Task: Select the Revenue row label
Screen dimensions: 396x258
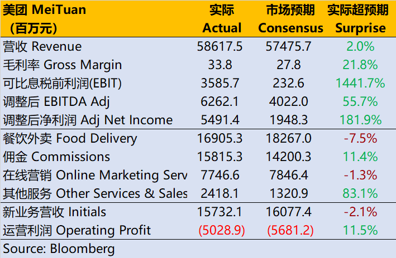Action: (x=42, y=47)
